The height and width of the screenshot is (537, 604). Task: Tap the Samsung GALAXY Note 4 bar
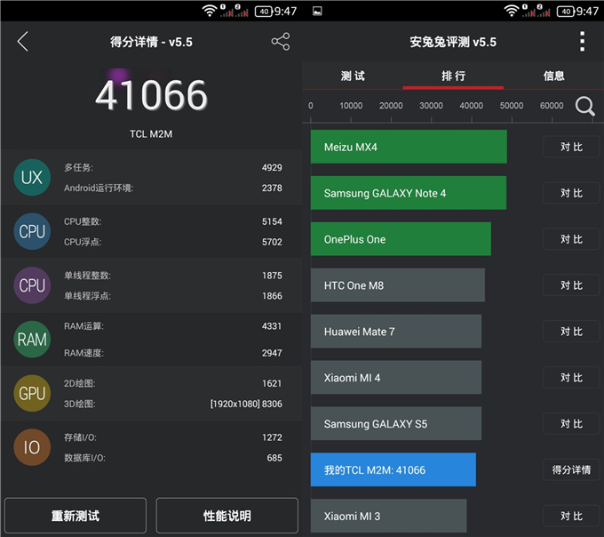[408, 193]
